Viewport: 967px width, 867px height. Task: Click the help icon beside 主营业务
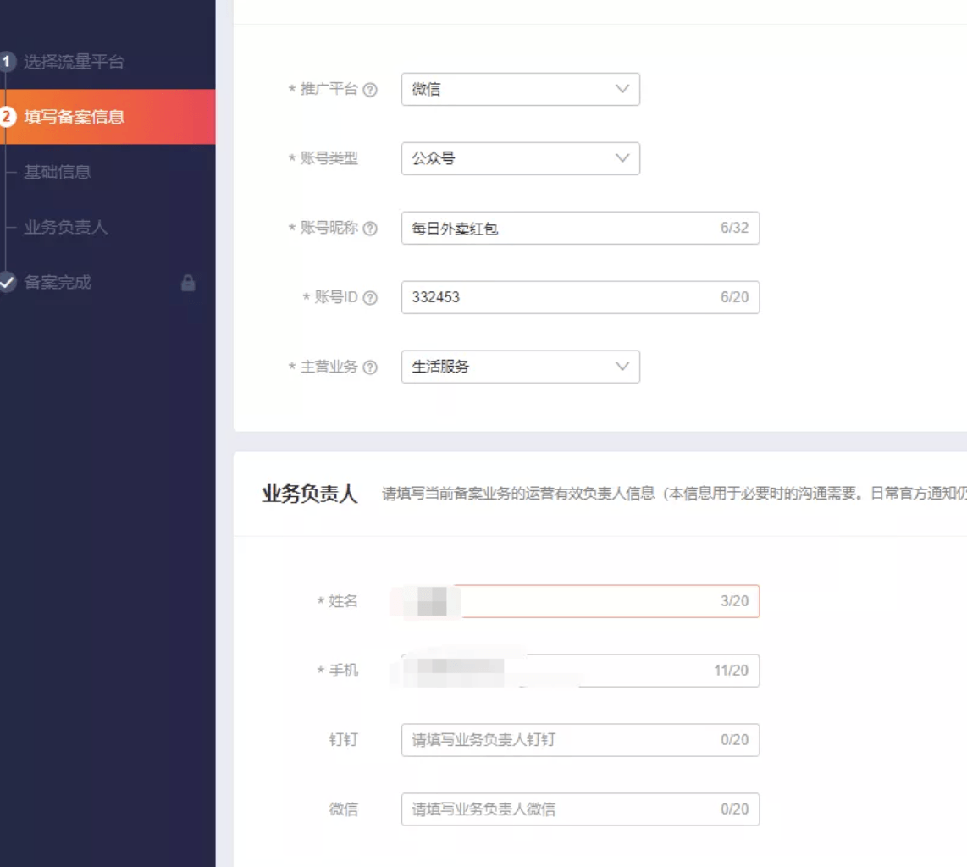[x=370, y=367]
